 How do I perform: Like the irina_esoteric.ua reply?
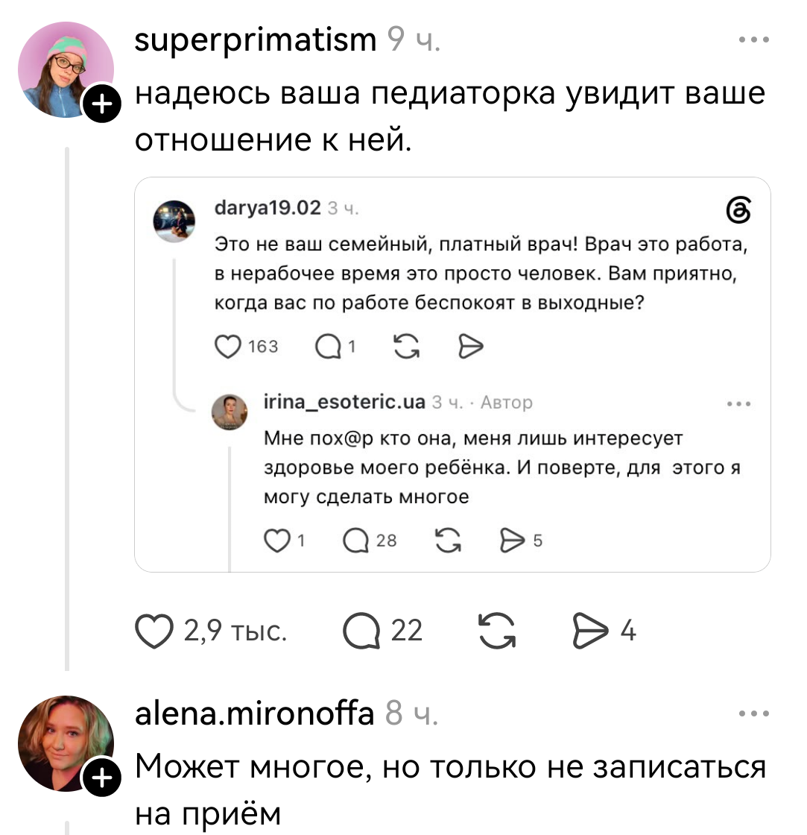[276, 541]
